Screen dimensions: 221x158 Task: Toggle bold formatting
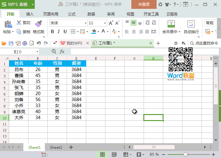pos(52,32)
